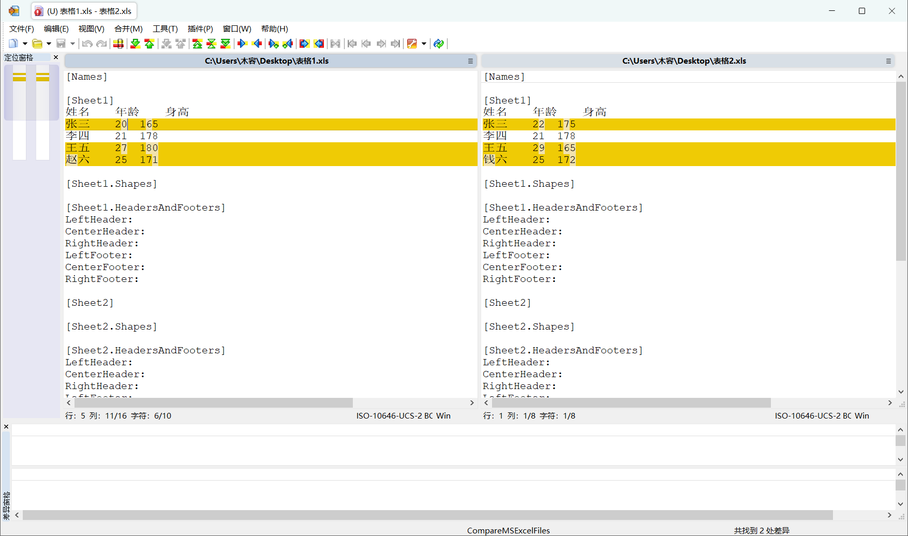
Task: Click the 表格2.xls pane header menu button
Action: click(889, 61)
